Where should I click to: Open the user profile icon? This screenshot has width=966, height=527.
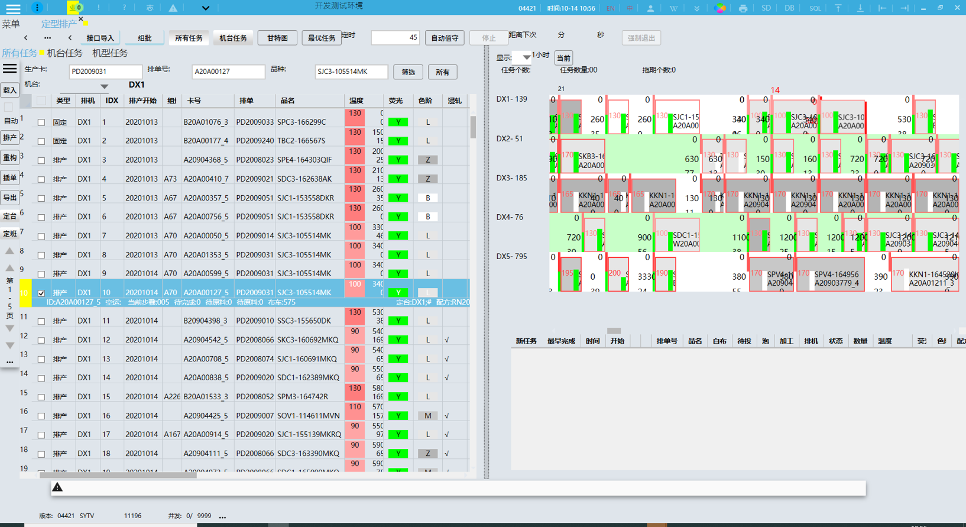[650, 8]
